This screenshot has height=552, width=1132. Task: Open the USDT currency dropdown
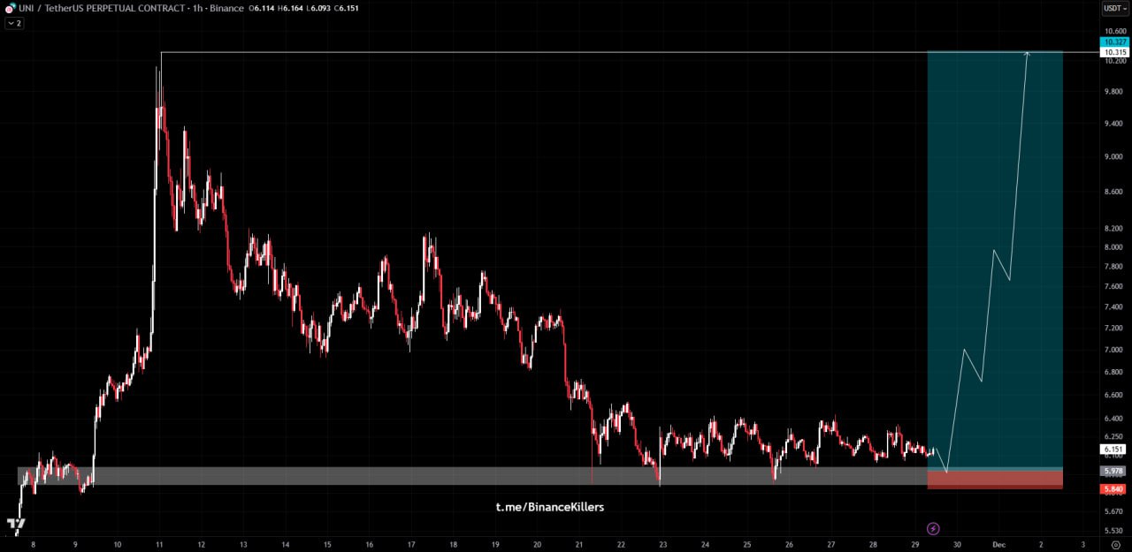point(1113,8)
